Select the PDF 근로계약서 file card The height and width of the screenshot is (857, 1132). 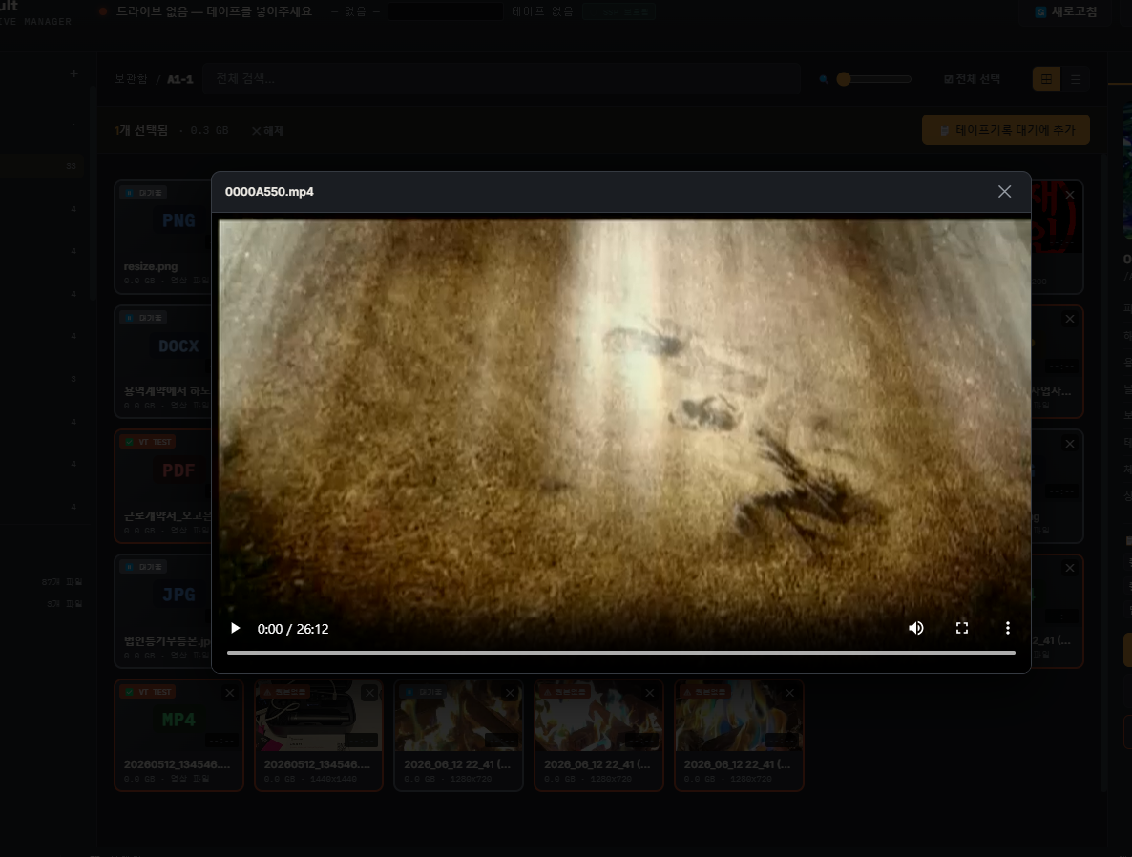click(163, 487)
